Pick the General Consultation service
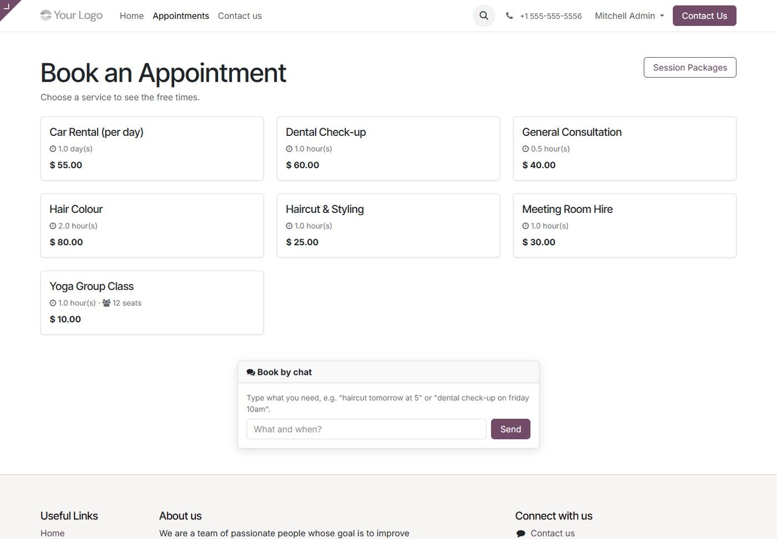 click(625, 149)
